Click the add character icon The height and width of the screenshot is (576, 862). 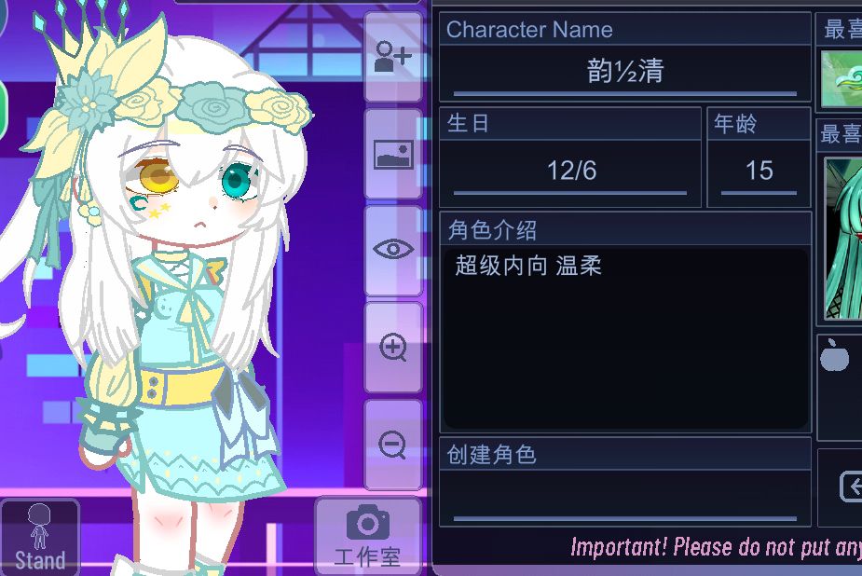tap(393, 57)
